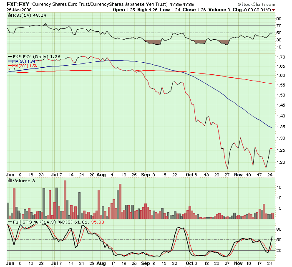Click the Currency Shares Euro Trust description text
The height and width of the screenshot is (267, 292).
coord(99,4)
